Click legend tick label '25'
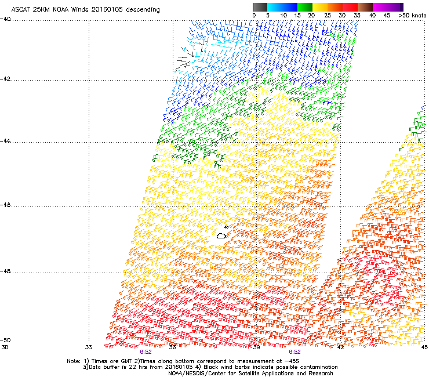429x377 pixels. [328, 16]
